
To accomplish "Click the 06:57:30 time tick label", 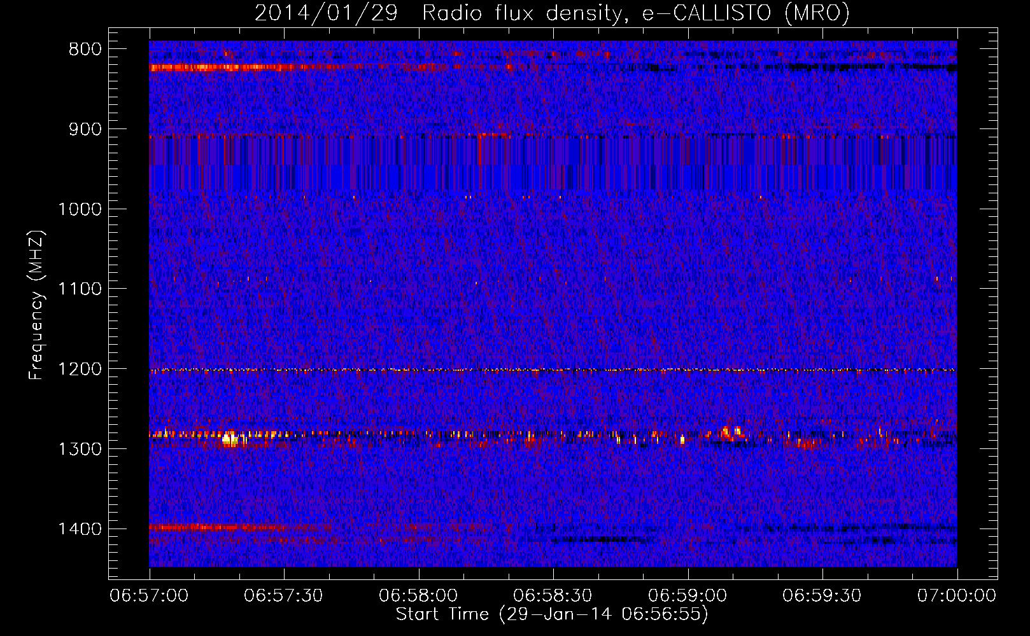I will pos(284,595).
